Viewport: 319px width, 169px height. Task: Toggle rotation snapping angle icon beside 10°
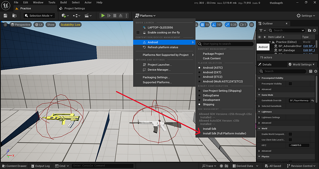[x=214, y=25]
